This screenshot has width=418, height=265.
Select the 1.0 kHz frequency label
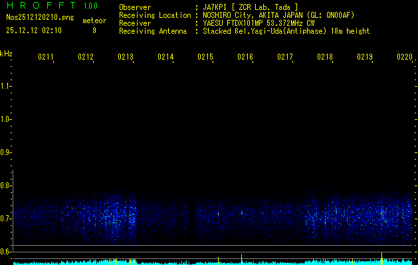(x=6, y=119)
